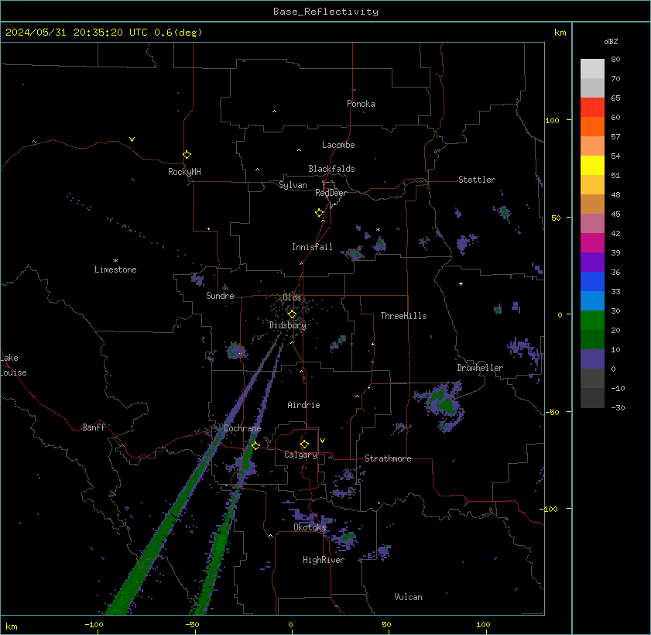
Task: Select the red 60-65 dBZ legend swatch
Action: pos(592,107)
